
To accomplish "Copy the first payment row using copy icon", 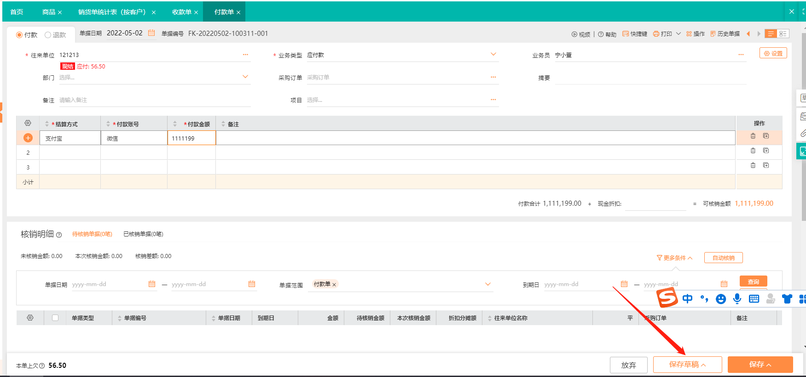I will click(766, 136).
